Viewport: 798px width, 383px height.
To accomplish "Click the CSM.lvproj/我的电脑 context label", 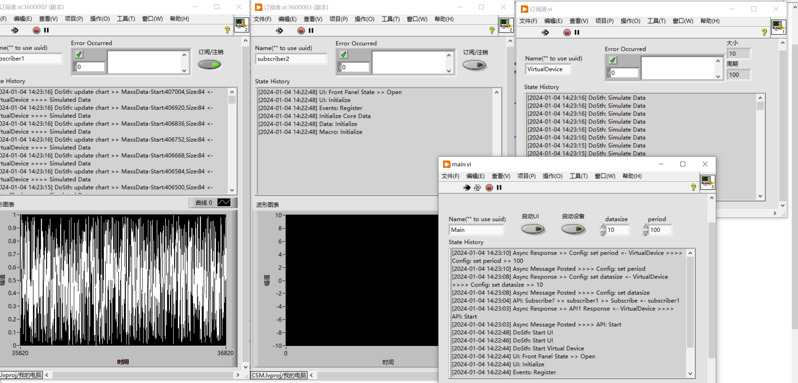I will [x=279, y=375].
